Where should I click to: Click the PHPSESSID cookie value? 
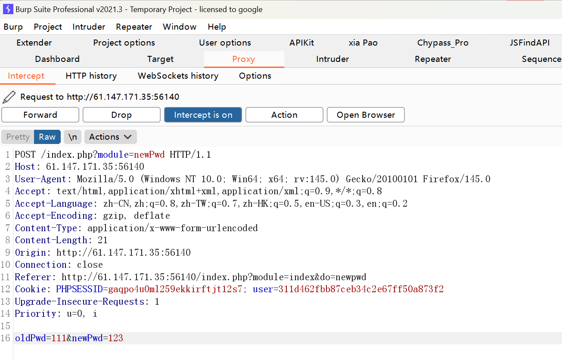[x=175, y=289]
